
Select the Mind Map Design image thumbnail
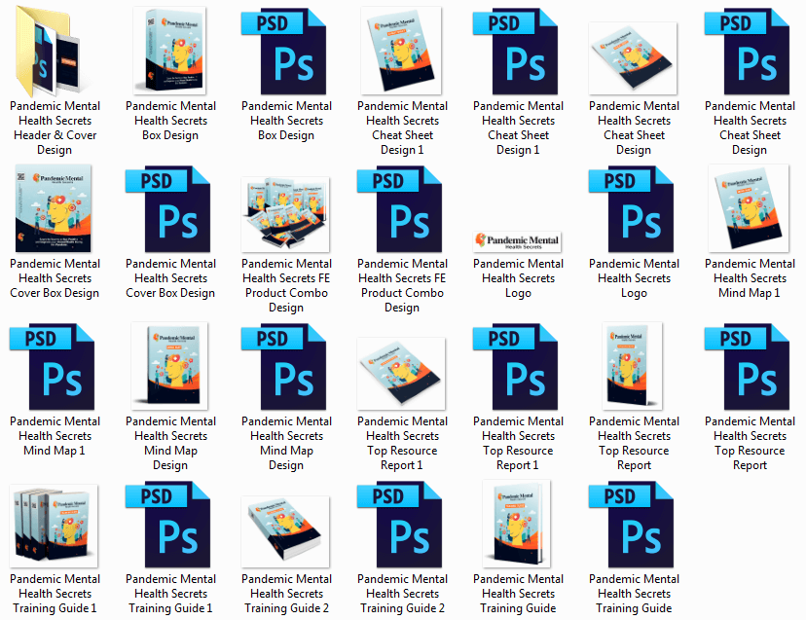(x=169, y=366)
